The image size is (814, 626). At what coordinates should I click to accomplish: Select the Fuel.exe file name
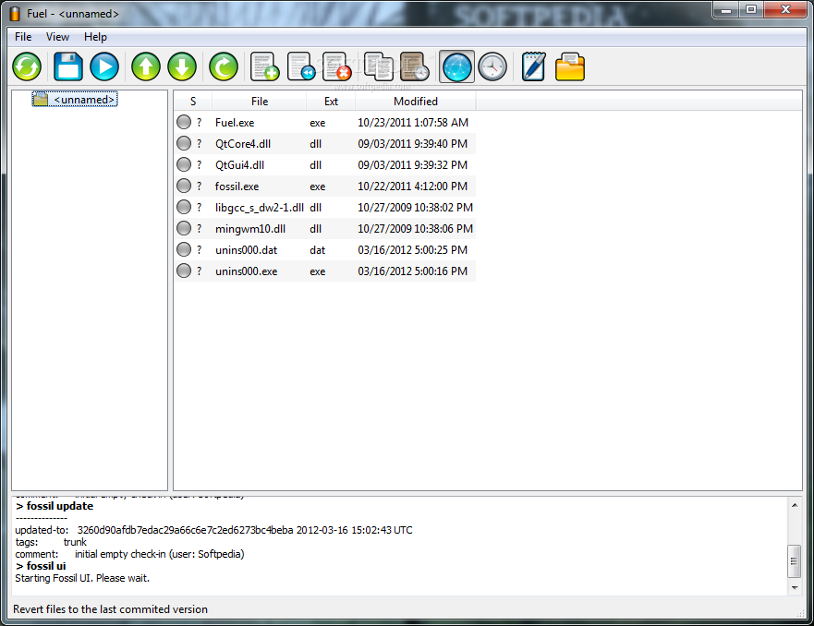pos(235,123)
